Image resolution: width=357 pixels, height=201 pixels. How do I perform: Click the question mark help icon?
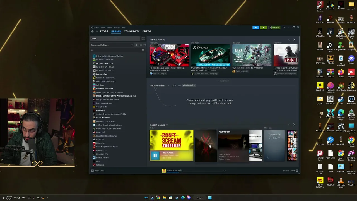270,27
